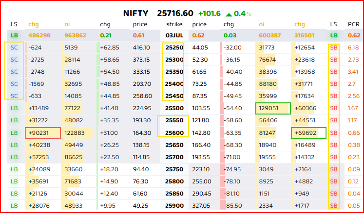This screenshot has width=364, height=213.
Task: Click call price 49.25
Action: click(x=140, y=206)
